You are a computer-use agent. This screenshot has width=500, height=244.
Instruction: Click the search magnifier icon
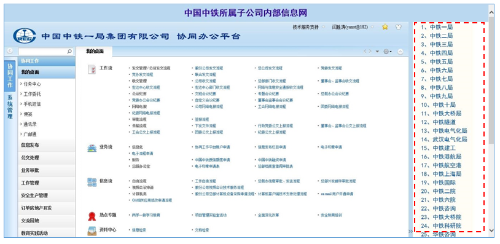tap(69, 51)
